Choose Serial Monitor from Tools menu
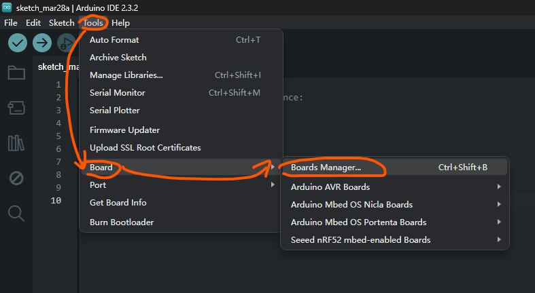 (117, 93)
